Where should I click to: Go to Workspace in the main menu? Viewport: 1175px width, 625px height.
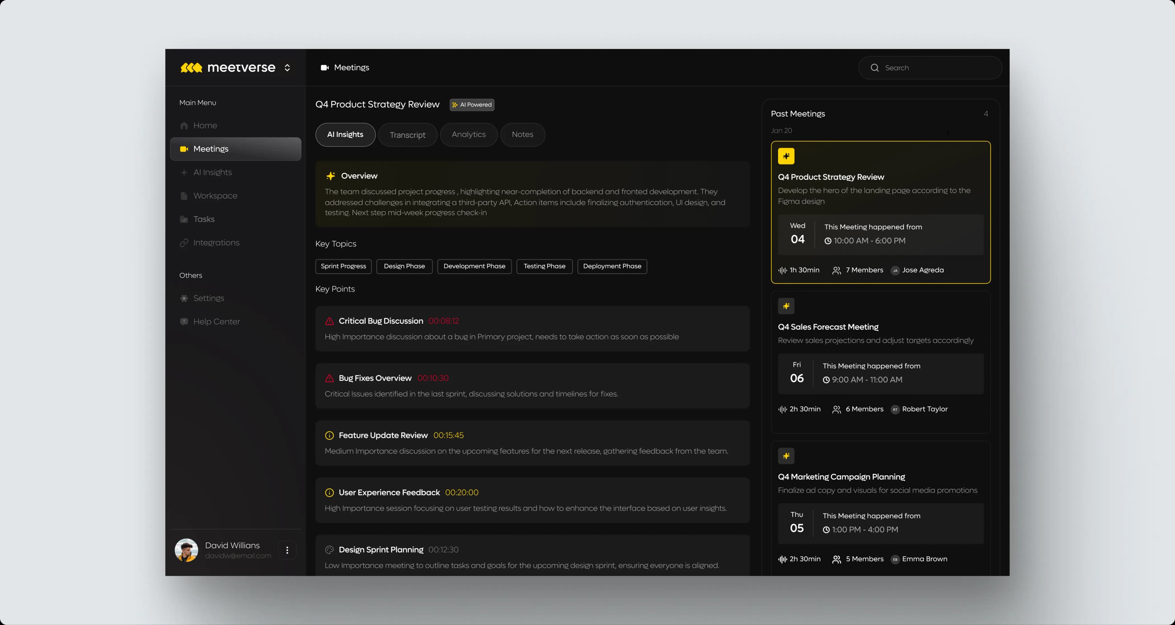215,196
